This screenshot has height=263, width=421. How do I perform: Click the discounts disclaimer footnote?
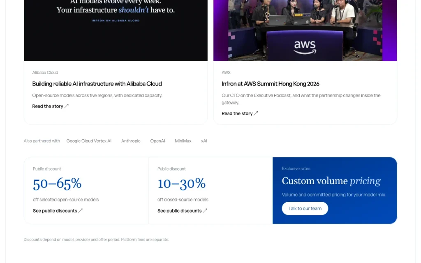[96, 240]
